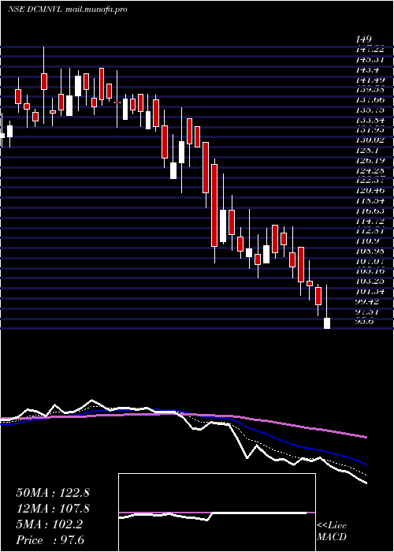The image size is (394, 552).
Task: Select the 5MA : 102.2 readout
Action: coord(49,524)
